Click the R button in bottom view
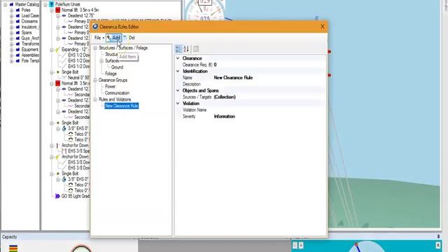 tap(438, 246)
